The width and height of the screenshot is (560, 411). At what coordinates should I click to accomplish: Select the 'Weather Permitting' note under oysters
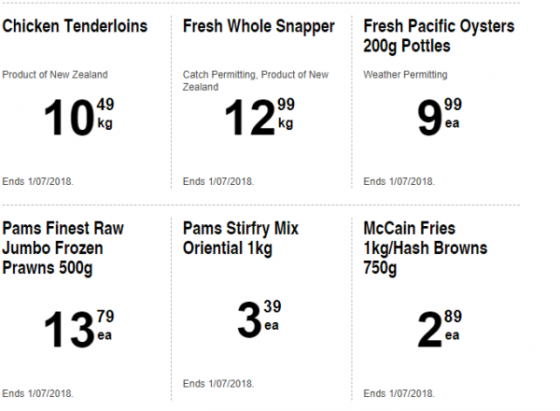[x=405, y=75]
